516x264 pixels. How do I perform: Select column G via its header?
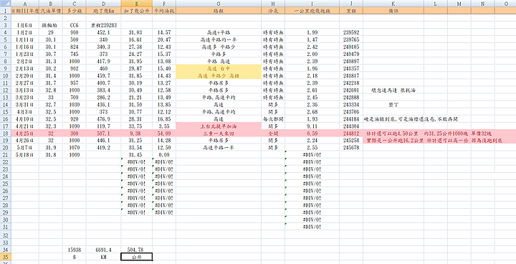coord(219,4)
